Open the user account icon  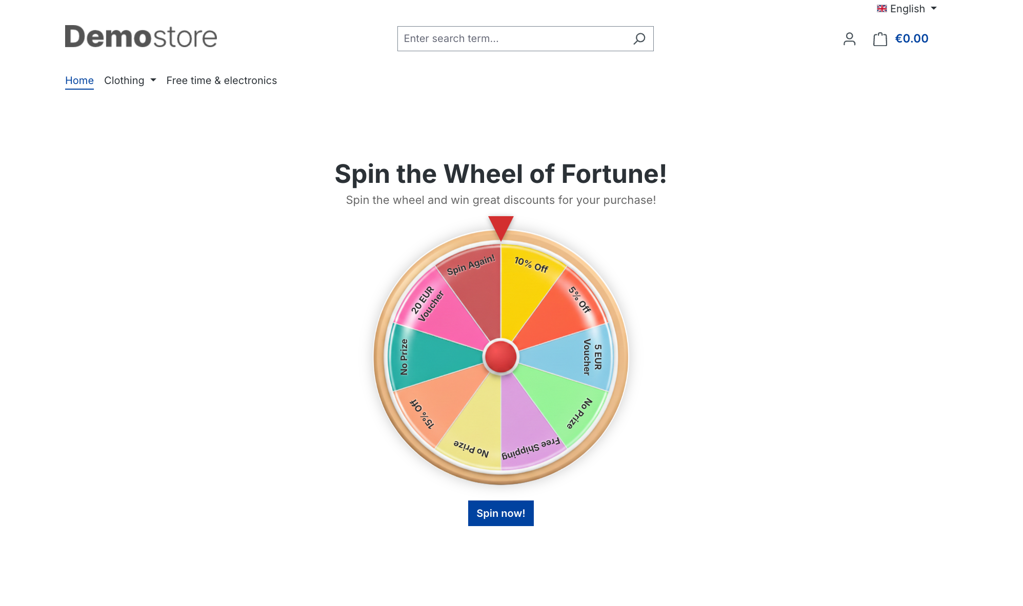849,38
